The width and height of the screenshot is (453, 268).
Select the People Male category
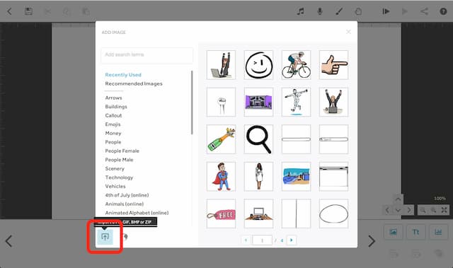click(x=119, y=160)
